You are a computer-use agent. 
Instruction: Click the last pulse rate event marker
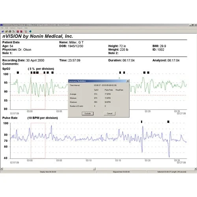coord(168,122)
